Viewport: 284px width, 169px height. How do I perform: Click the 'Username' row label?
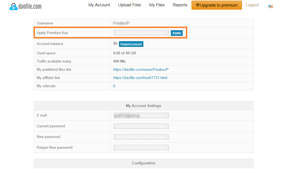(45, 23)
